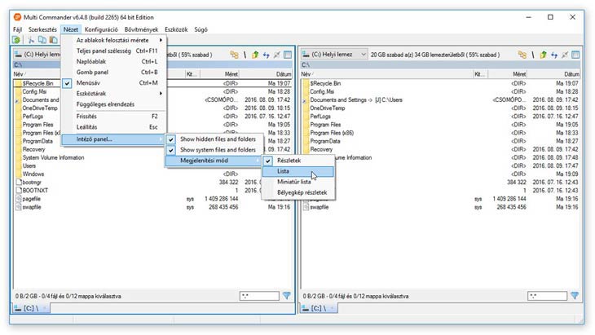Viewport: 595px width, 335px height.
Task: Toggle Show hidden files and folders
Action: click(214, 139)
